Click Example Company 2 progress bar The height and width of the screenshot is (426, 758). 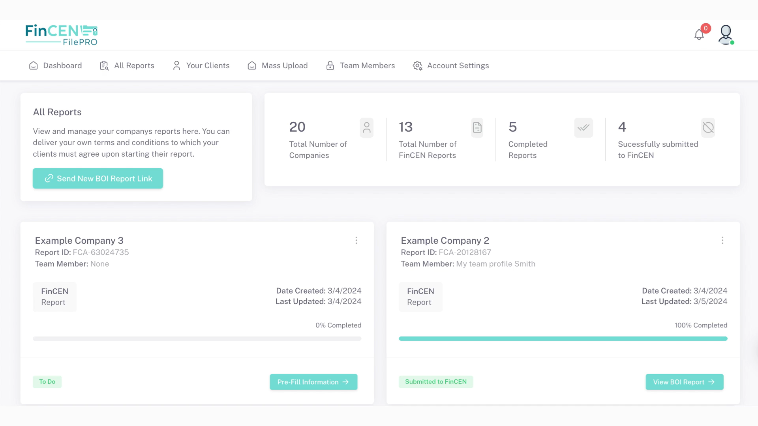(x=563, y=338)
